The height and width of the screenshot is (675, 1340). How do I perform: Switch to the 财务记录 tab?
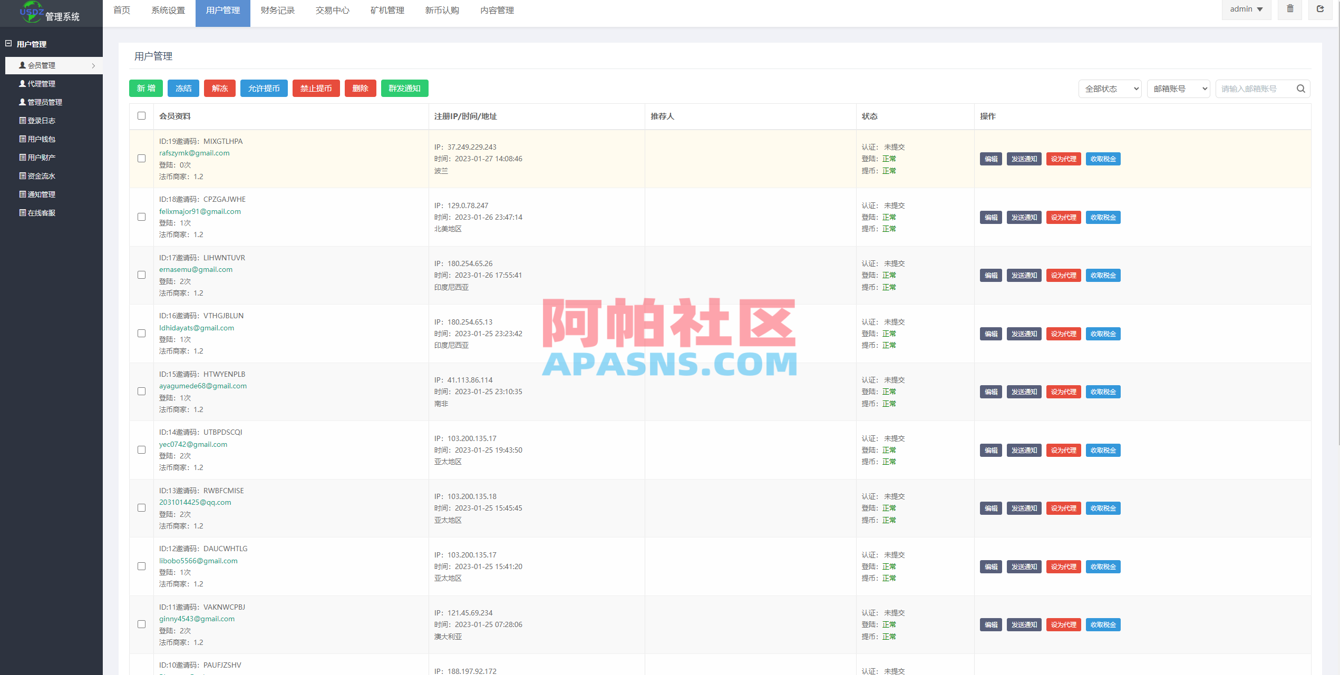(277, 9)
